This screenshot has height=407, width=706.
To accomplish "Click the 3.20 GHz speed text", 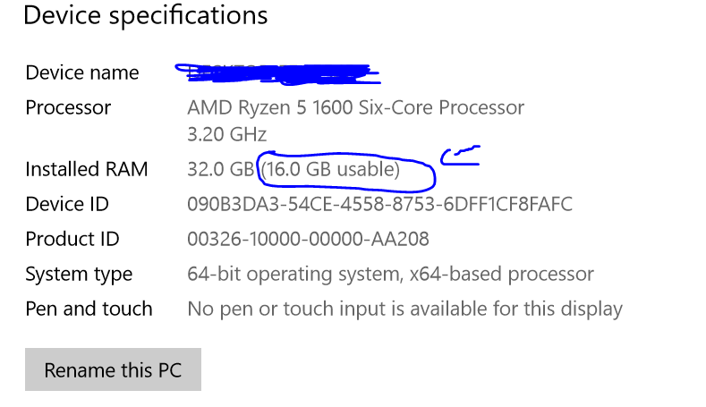I will (226, 135).
